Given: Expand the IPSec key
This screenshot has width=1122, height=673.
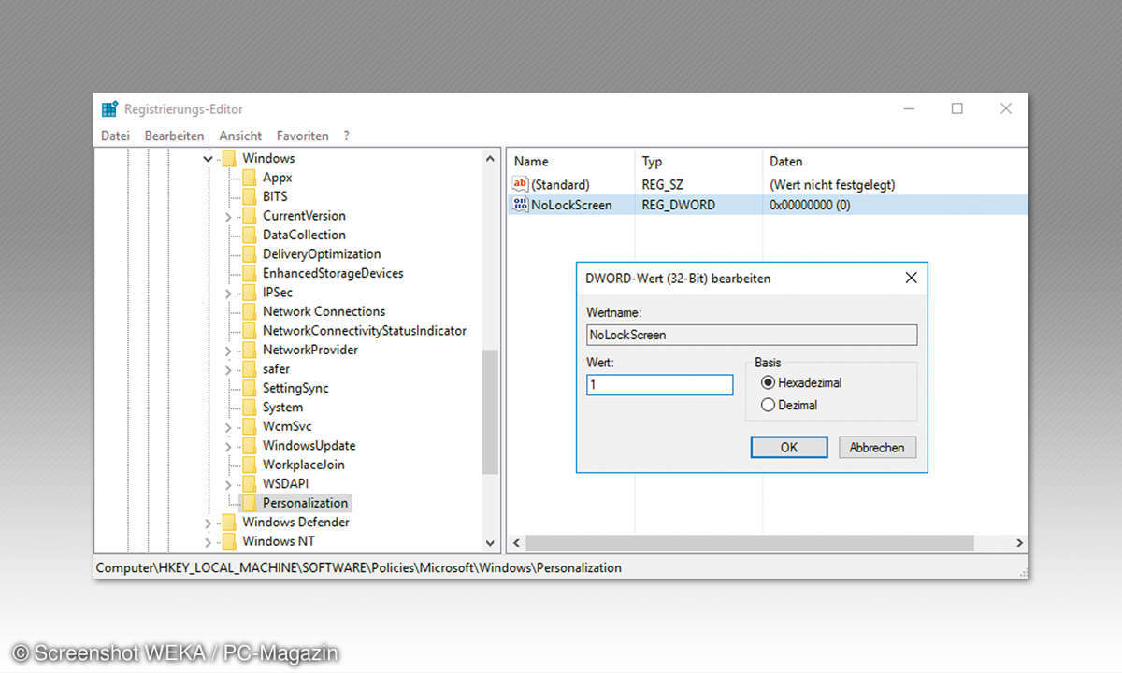Looking at the screenshot, I should point(228,293).
